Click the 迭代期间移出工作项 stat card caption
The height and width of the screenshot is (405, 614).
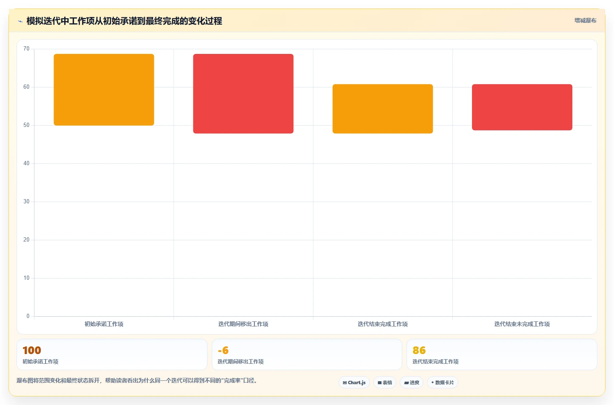coord(241,362)
